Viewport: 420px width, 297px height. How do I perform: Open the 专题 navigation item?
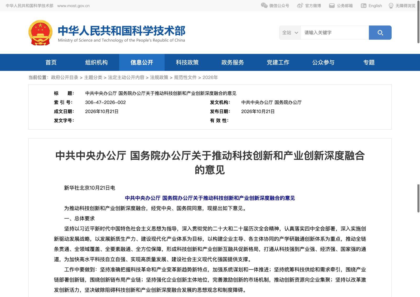(x=369, y=62)
